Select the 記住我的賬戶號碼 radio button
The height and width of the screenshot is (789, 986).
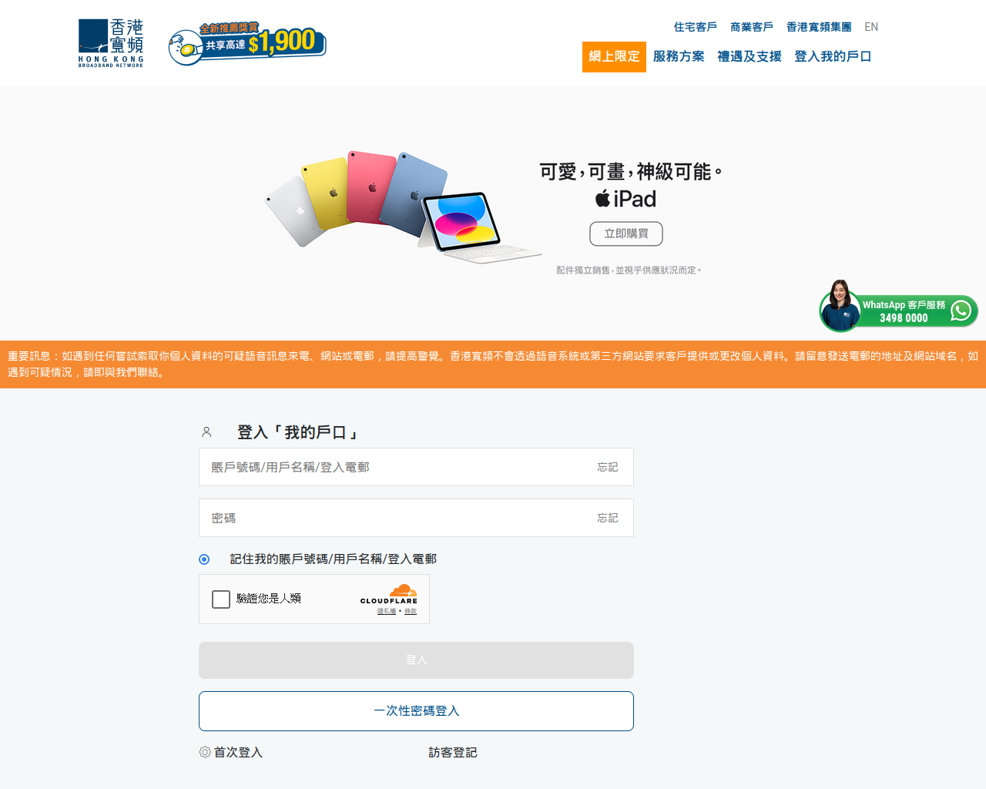tap(204, 559)
